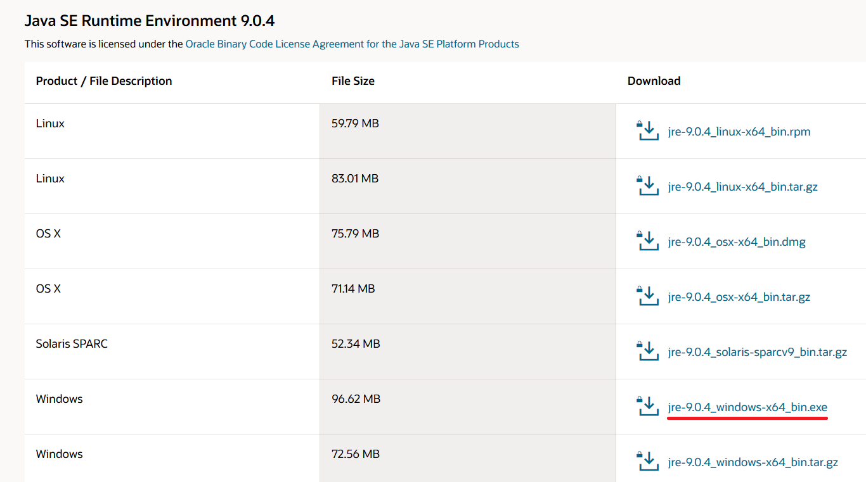Open the Oracle Binary Code License Agreement link
866x482 pixels.
pyautogui.click(x=352, y=44)
